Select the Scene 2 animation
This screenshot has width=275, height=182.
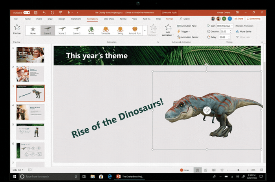62,31
